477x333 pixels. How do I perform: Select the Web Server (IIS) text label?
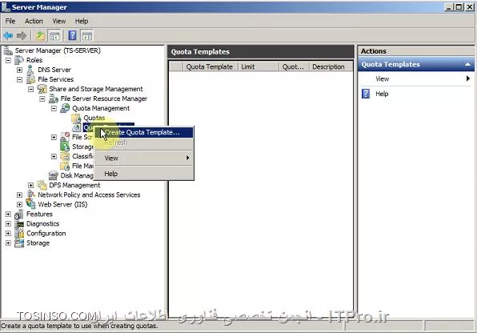click(62, 204)
